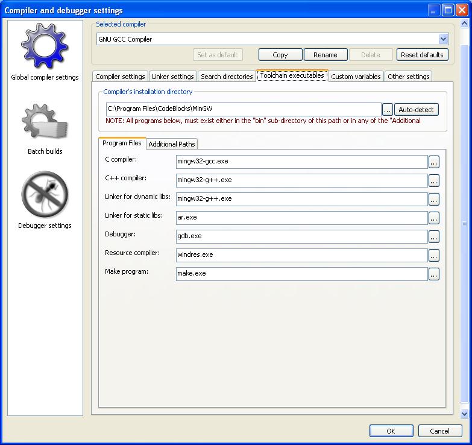The height and width of the screenshot is (445, 472).
Task: Open Debugger settings bug icon
Action: [45, 196]
